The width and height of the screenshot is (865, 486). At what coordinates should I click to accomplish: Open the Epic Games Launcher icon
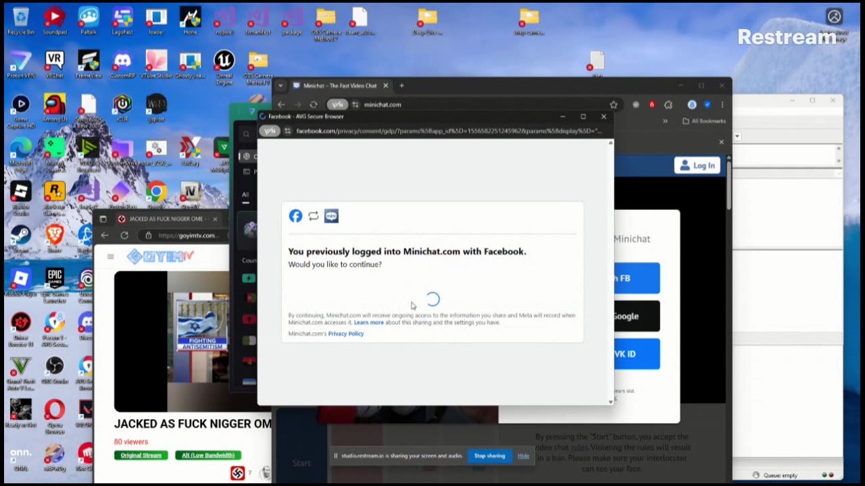[x=55, y=285]
